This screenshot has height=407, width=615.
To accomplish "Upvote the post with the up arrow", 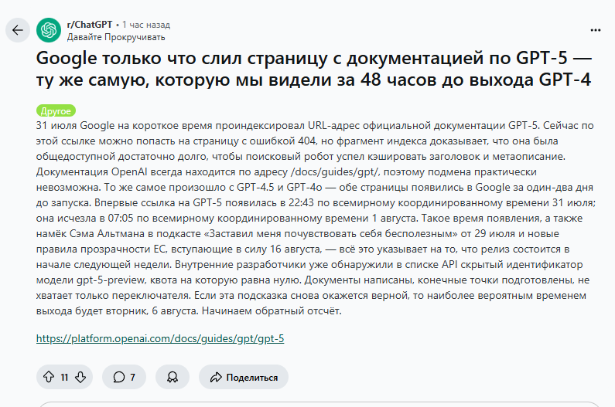I will 49,377.
